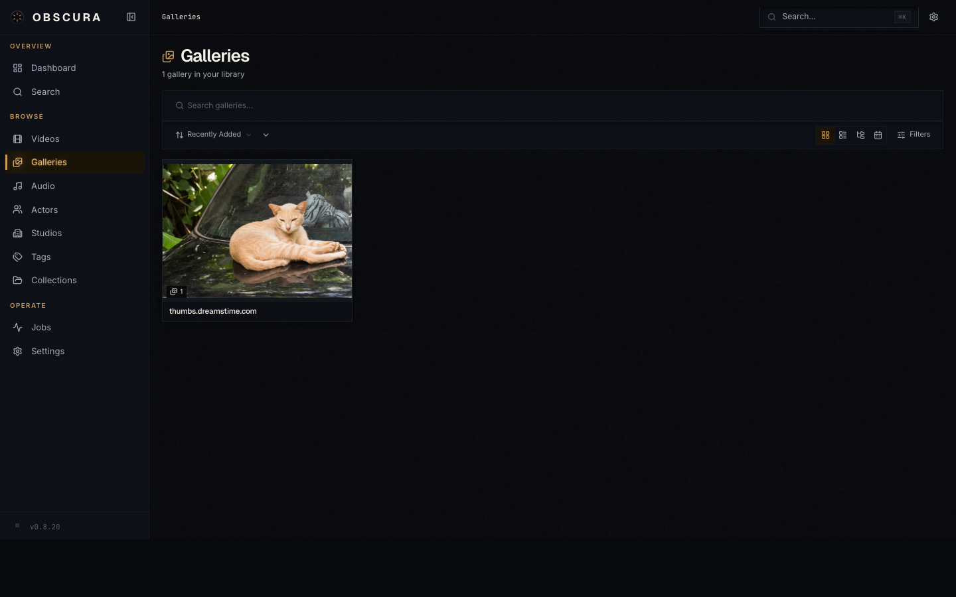Open Tags section

74,257
